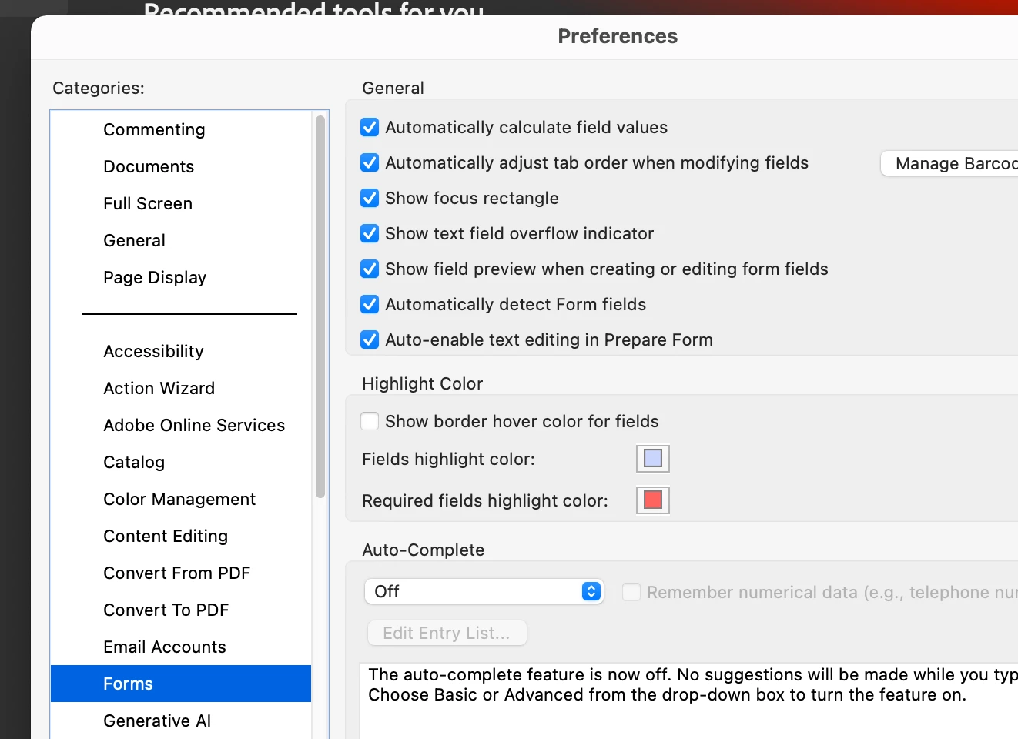This screenshot has width=1018, height=739.
Task: Click the Edit Entry List button
Action: (x=447, y=633)
